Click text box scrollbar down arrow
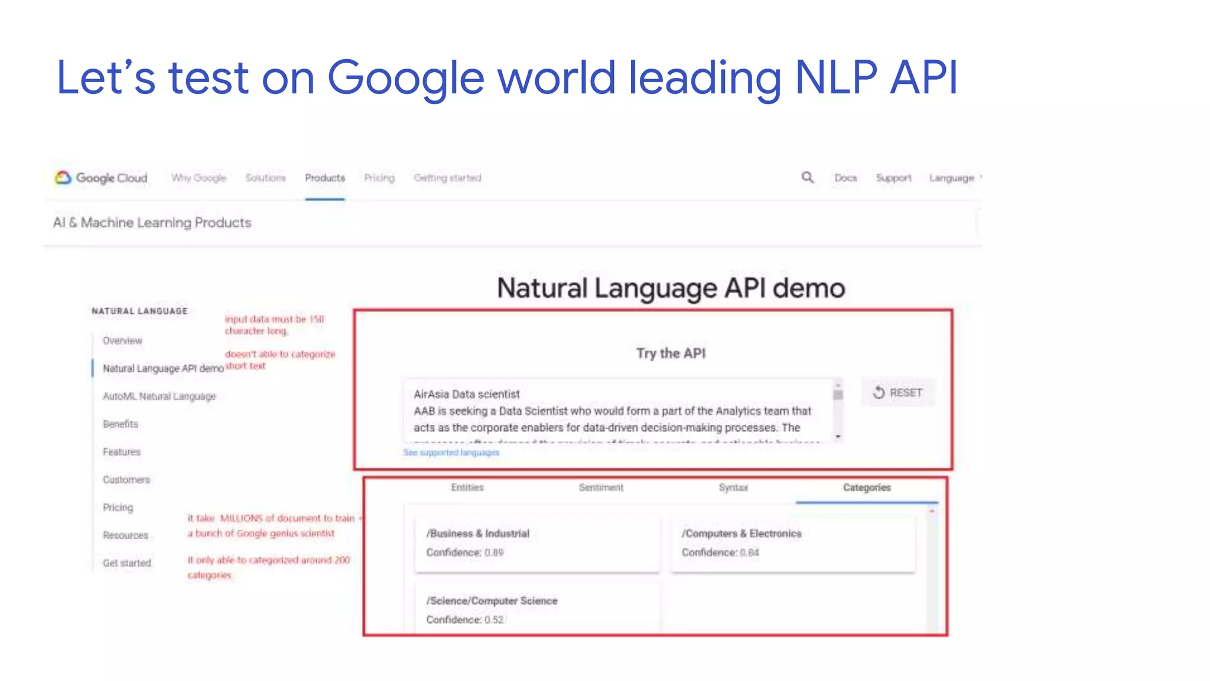Image resolution: width=1210 pixels, height=681 pixels. pos(838,437)
